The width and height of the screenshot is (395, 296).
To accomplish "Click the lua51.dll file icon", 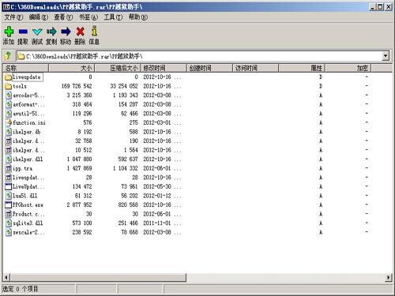I will [9, 196].
